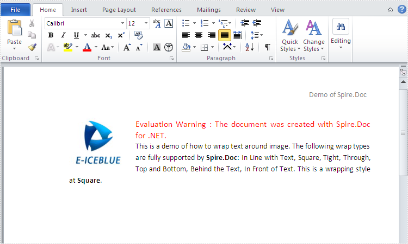Open the Bullets library dropdown arrow
The width and height of the screenshot is (408, 244).
(x=194, y=23)
